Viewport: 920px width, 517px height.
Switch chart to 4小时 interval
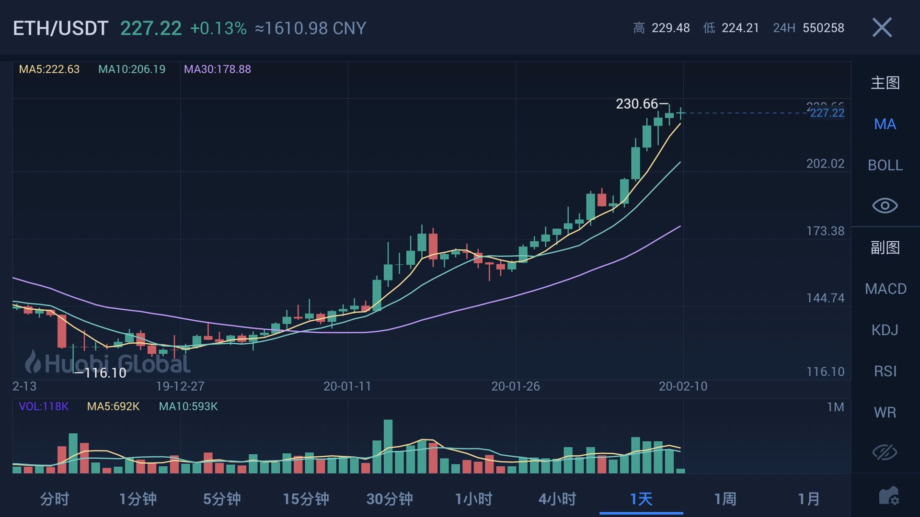tap(557, 499)
